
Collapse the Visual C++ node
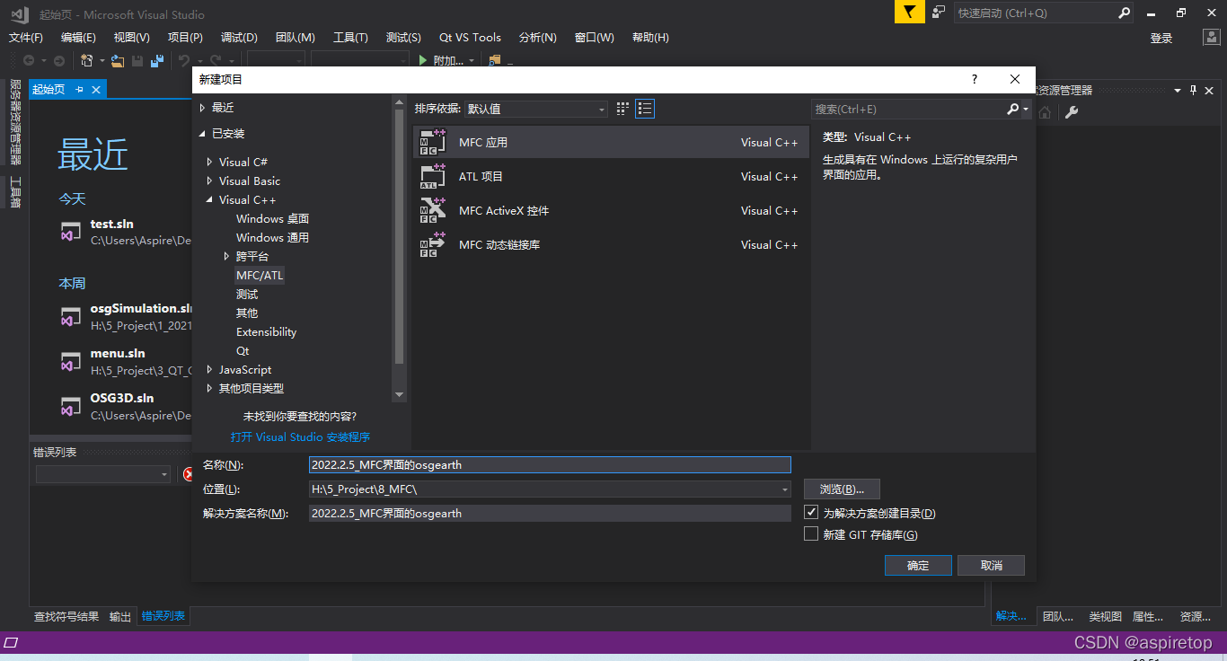pos(210,200)
